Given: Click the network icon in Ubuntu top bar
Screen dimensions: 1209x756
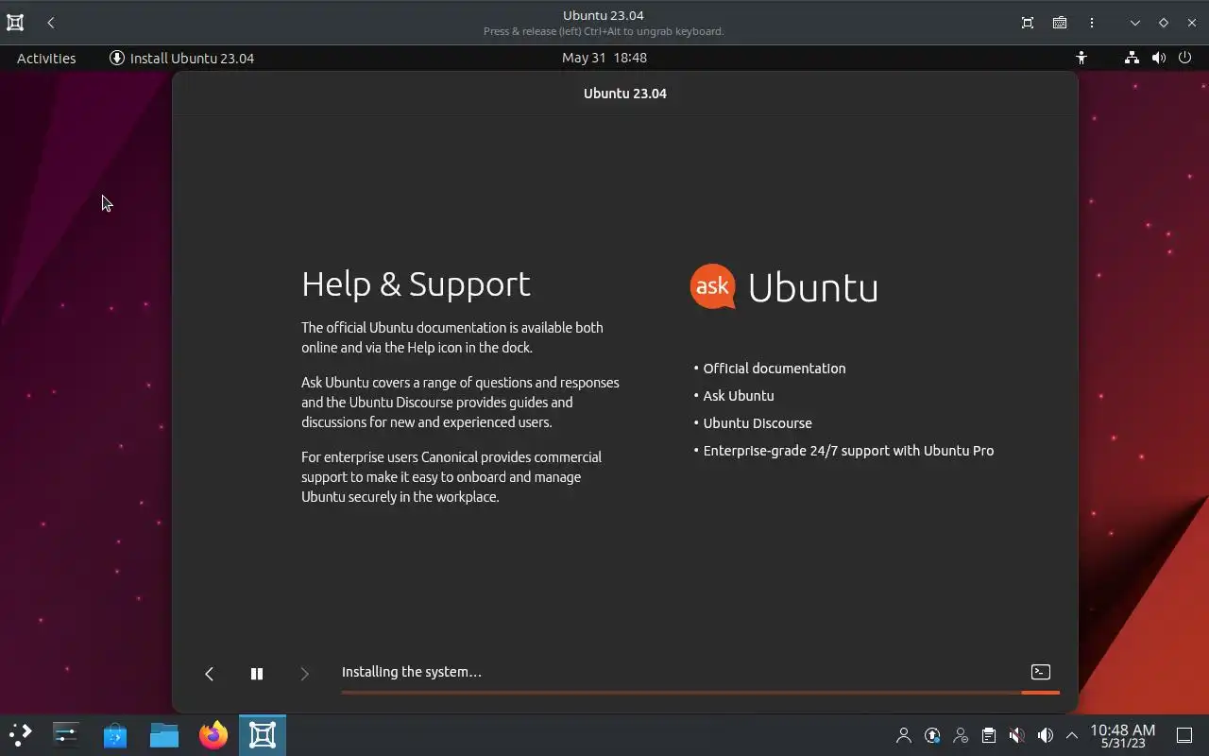Looking at the screenshot, I should click(x=1132, y=58).
